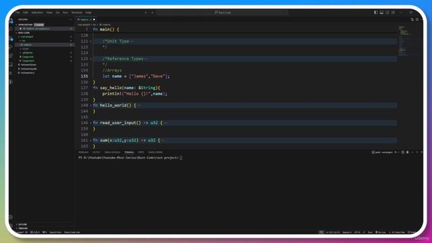Image resolution: width=432 pixels, height=243 pixels.
Task: Click the Manage gear icon in activity bar
Action: [11, 217]
